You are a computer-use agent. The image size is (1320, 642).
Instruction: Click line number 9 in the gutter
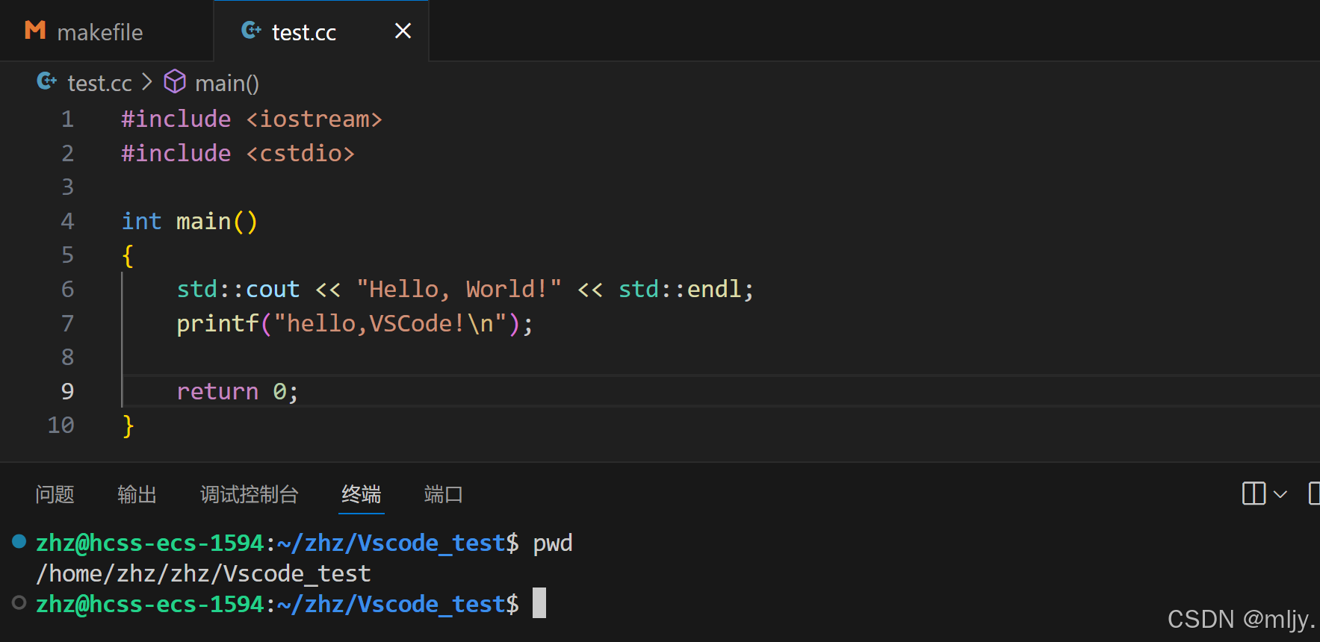67,391
